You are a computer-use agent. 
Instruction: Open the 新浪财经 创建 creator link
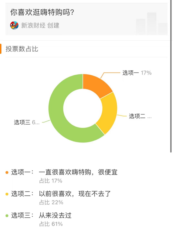tap(40, 25)
